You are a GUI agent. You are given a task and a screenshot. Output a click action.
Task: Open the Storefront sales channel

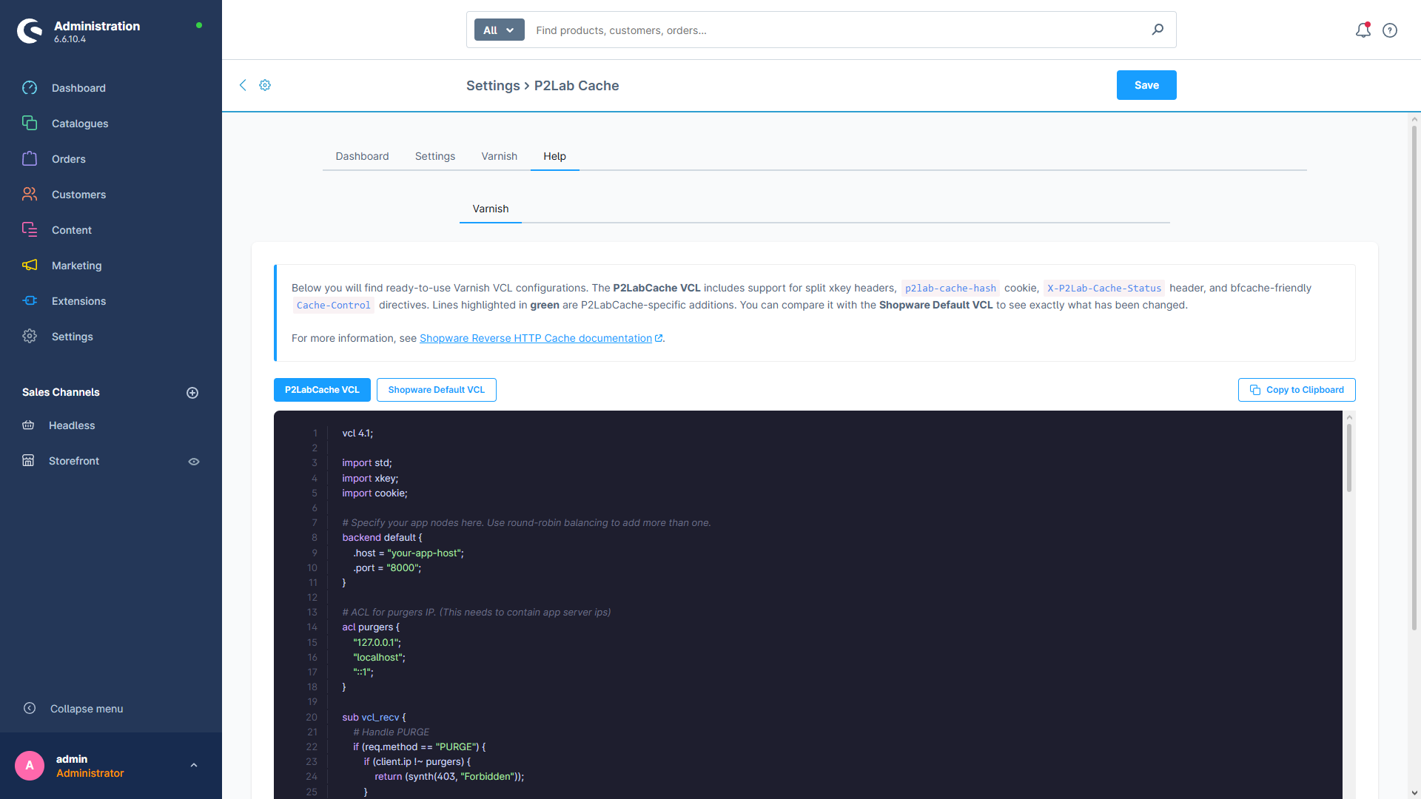pyautogui.click(x=74, y=461)
